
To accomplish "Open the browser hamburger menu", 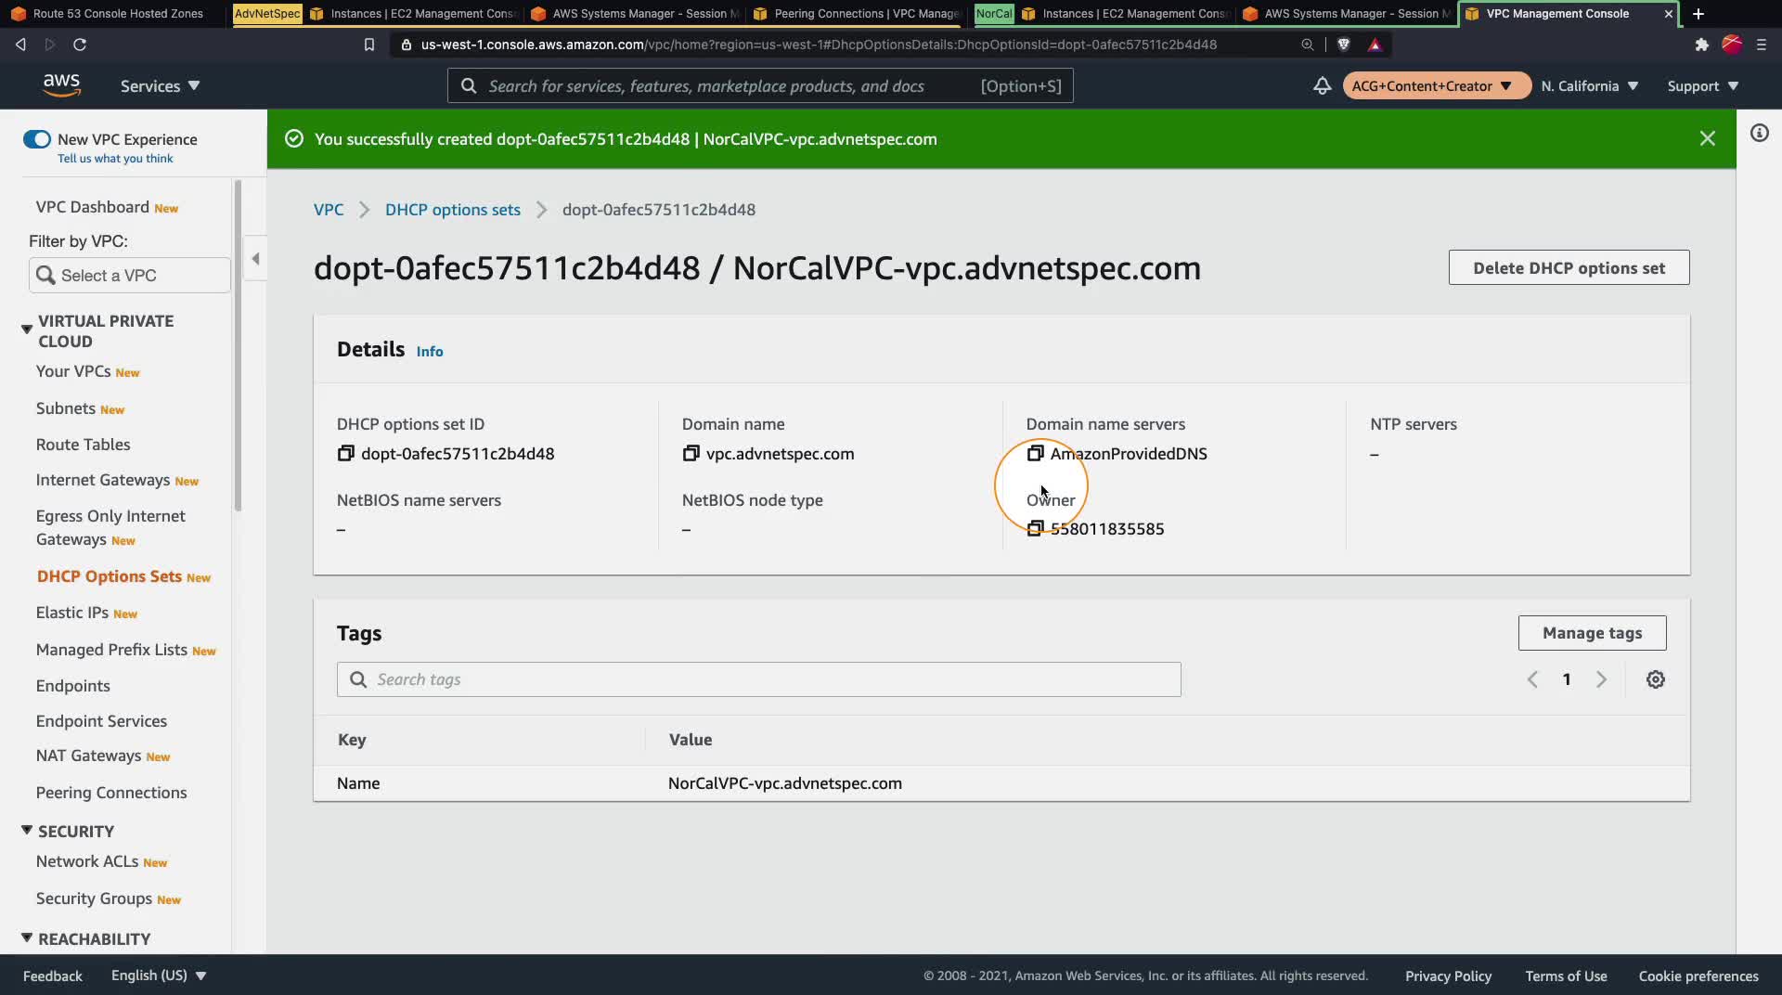I will click(1761, 45).
